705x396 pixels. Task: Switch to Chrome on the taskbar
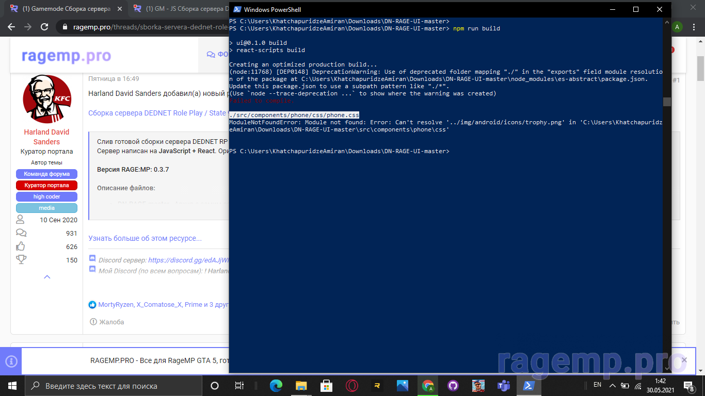pyautogui.click(x=428, y=386)
